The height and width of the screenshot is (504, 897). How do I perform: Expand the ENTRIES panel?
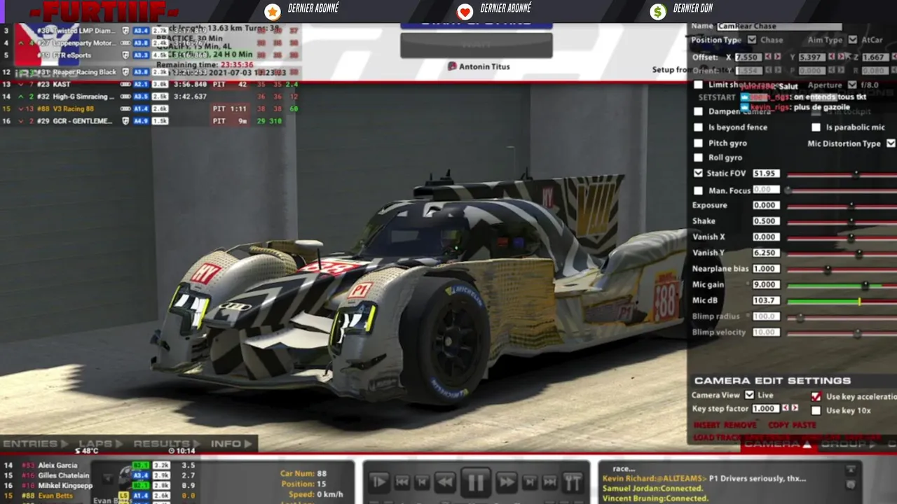pos(36,443)
